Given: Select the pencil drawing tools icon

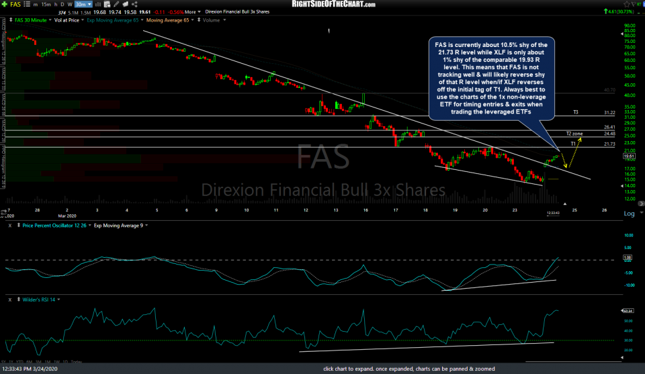Looking at the screenshot, I should point(116,4).
